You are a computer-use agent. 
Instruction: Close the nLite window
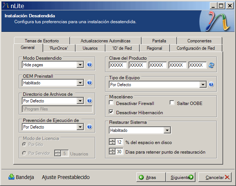pos(230,6)
